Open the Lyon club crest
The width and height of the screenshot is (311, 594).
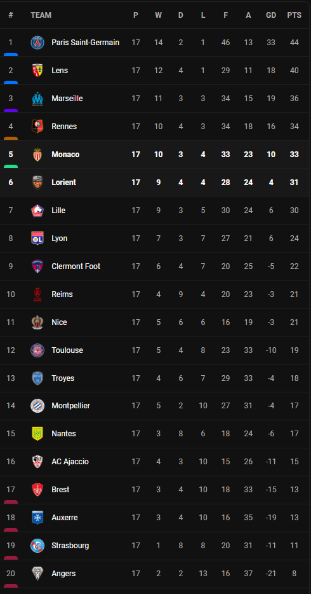[x=37, y=238]
